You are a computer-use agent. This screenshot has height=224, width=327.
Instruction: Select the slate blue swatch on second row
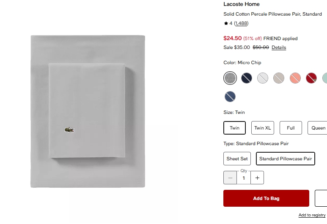coord(230,97)
